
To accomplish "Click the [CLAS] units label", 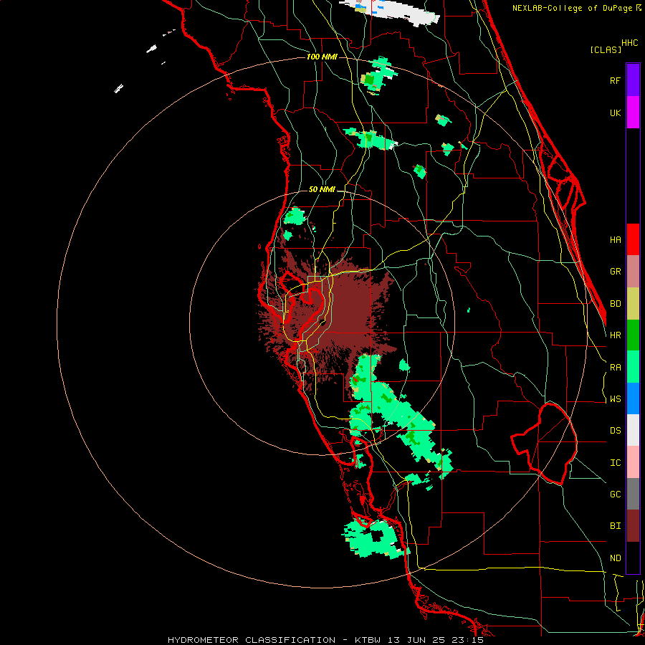I will coord(605,49).
